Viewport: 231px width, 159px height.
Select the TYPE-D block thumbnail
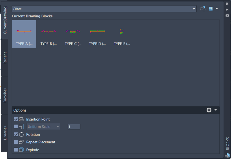[x=97, y=34]
